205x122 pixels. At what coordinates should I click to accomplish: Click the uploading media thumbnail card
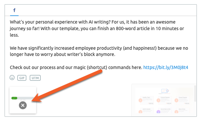tap(23, 100)
